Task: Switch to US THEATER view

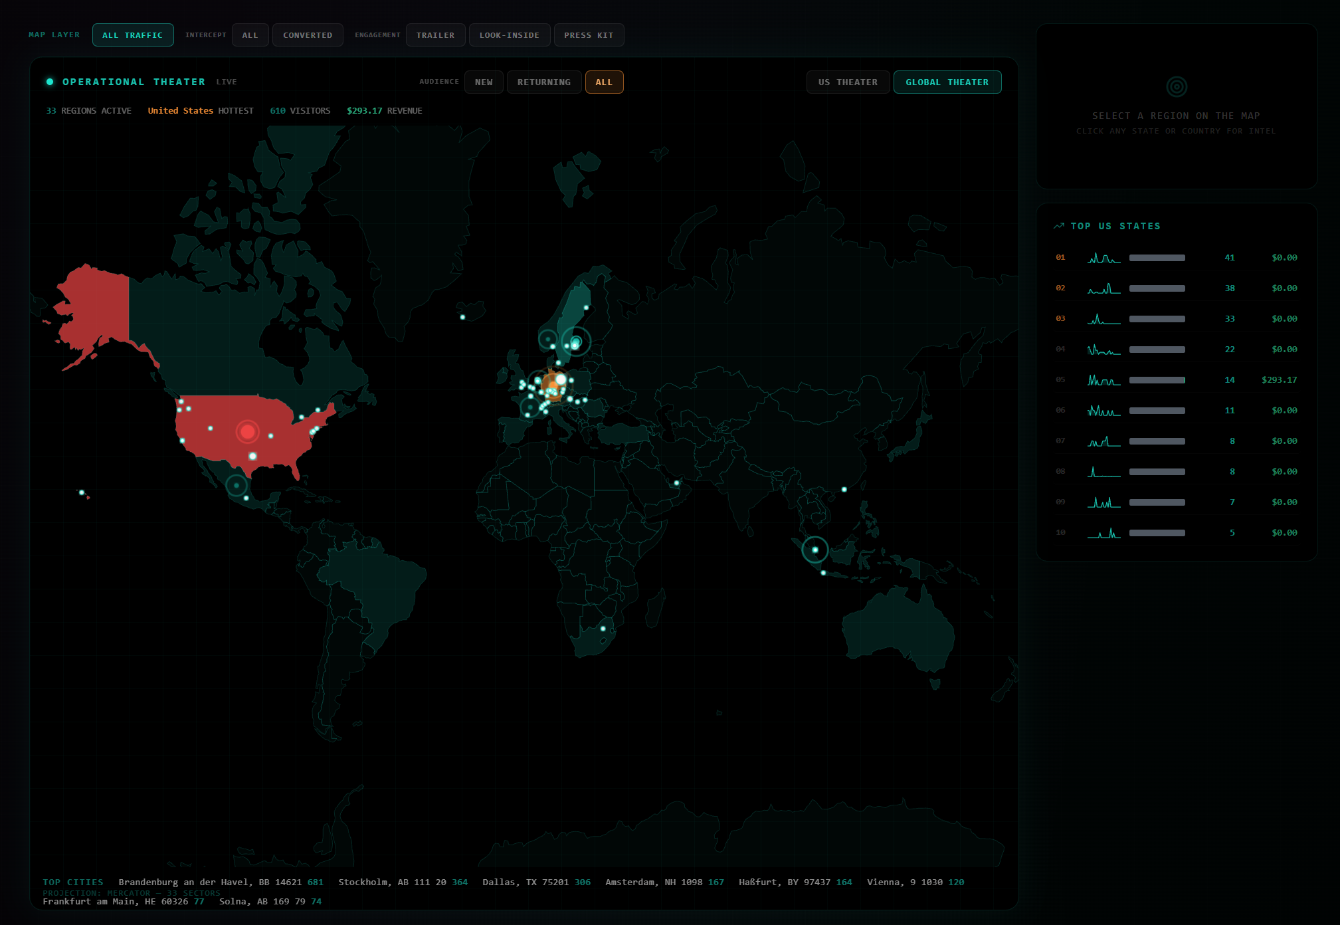Action: point(848,82)
